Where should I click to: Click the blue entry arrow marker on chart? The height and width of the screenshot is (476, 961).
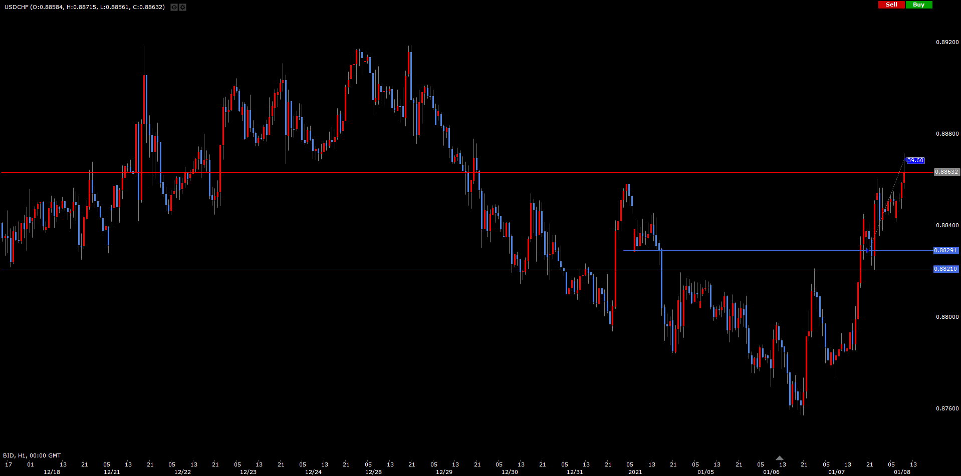point(868,250)
